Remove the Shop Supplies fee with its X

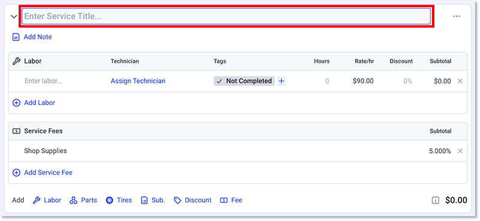[x=460, y=151]
